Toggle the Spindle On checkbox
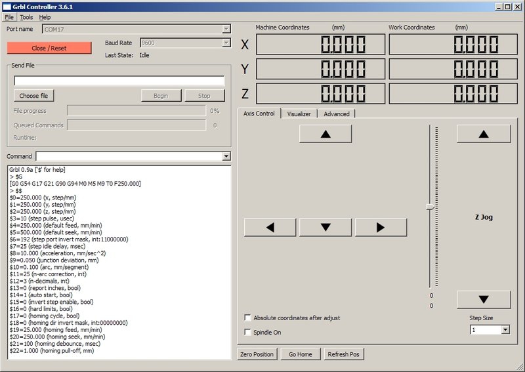The height and width of the screenshot is (372, 525). tap(248, 332)
